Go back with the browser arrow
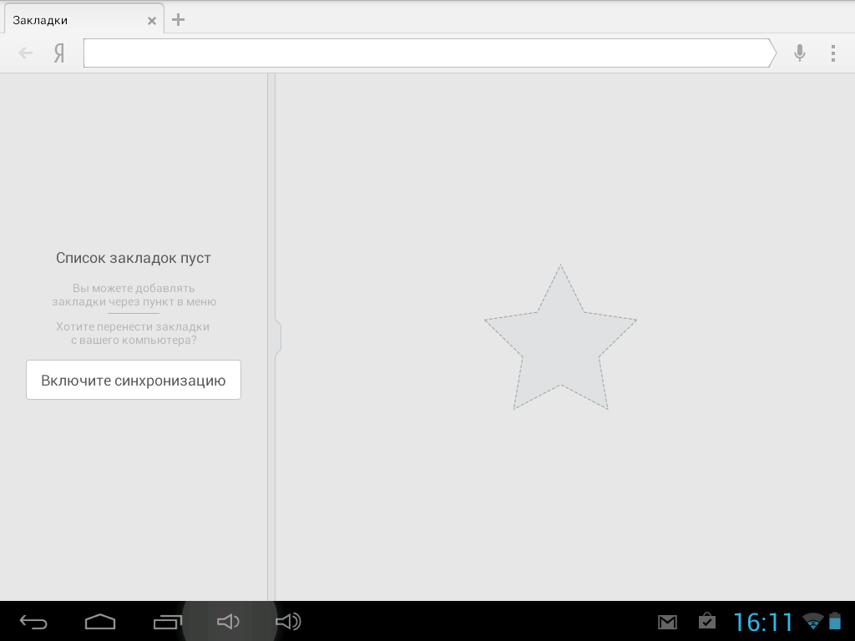The image size is (855, 641). 25,53
